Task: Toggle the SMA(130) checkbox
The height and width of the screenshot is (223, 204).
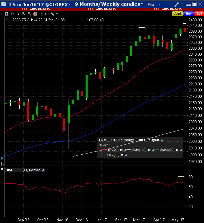Action: (x=149, y=150)
